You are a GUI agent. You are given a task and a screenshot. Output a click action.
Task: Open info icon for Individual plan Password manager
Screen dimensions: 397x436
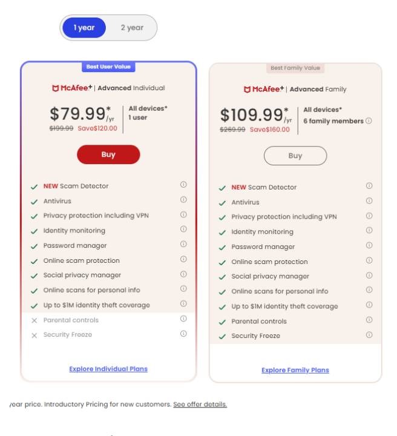(x=183, y=245)
